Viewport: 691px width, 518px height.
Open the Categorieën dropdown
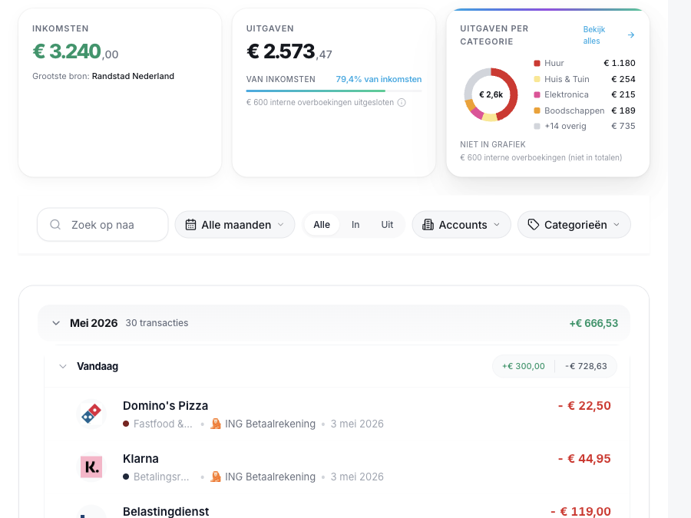pyautogui.click(x=574, y=225)
